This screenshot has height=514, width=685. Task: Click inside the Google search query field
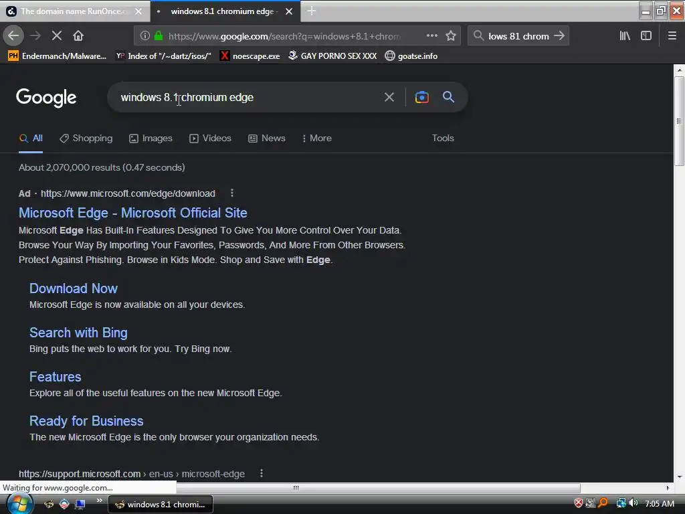pyautogui.click(x=245, y=97)
